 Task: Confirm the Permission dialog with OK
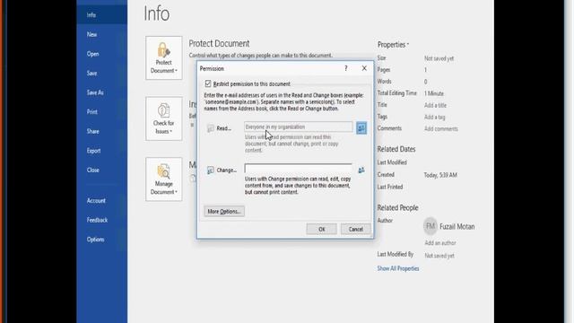321,230
